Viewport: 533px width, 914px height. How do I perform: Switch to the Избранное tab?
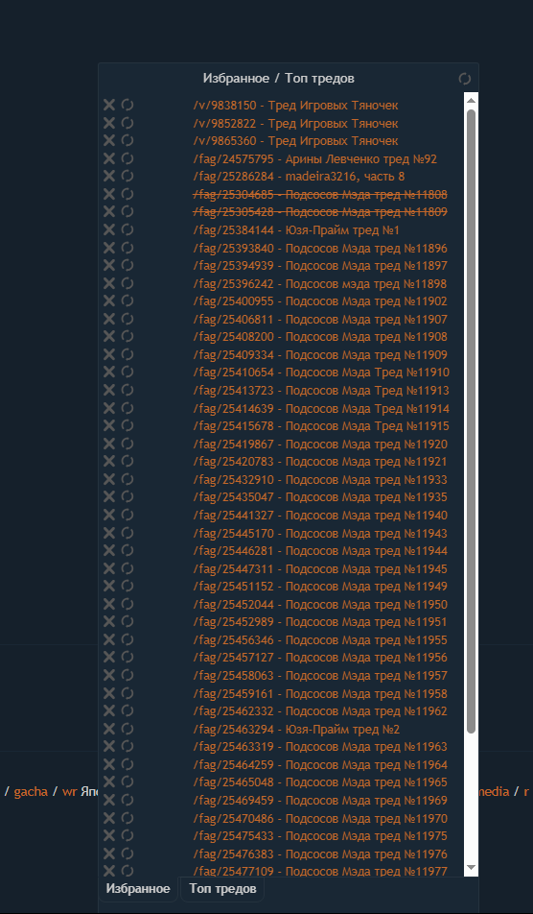138,889
